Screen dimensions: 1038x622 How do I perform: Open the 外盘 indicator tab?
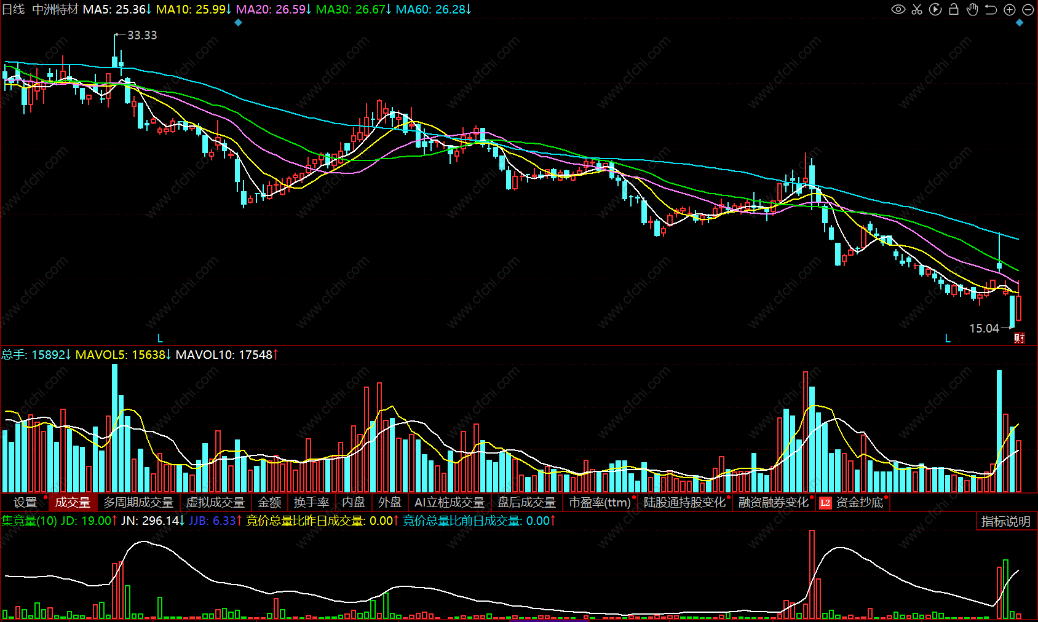[x=390, y=503]
